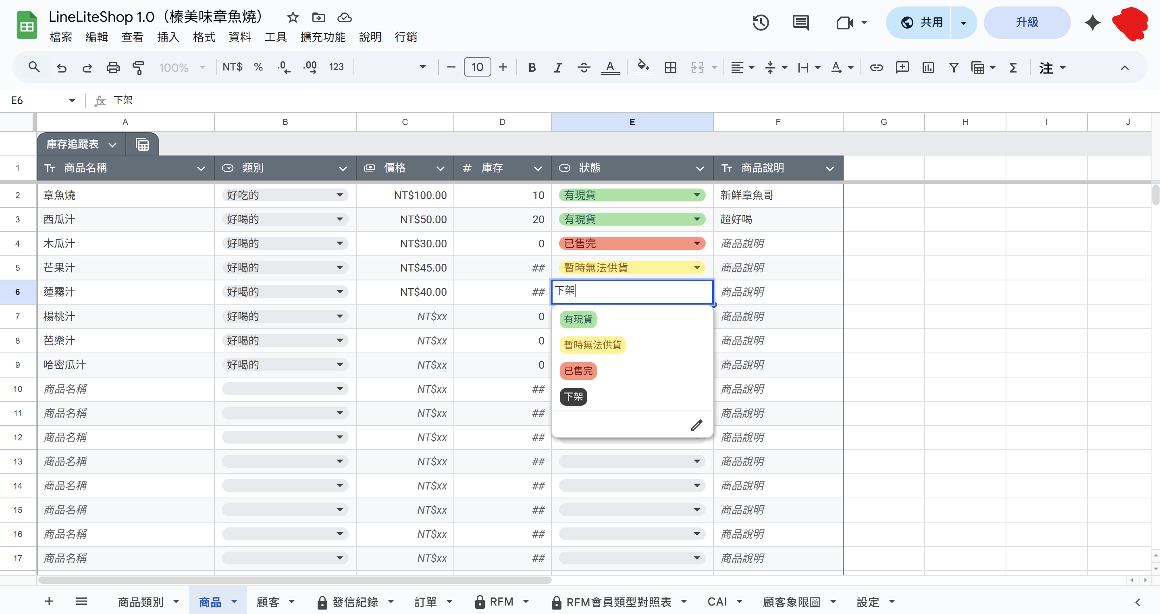Image resolution: width=1160 pixels, height=614 pixels.
Task: Toggle italic formatting
Action: point(557,68)
